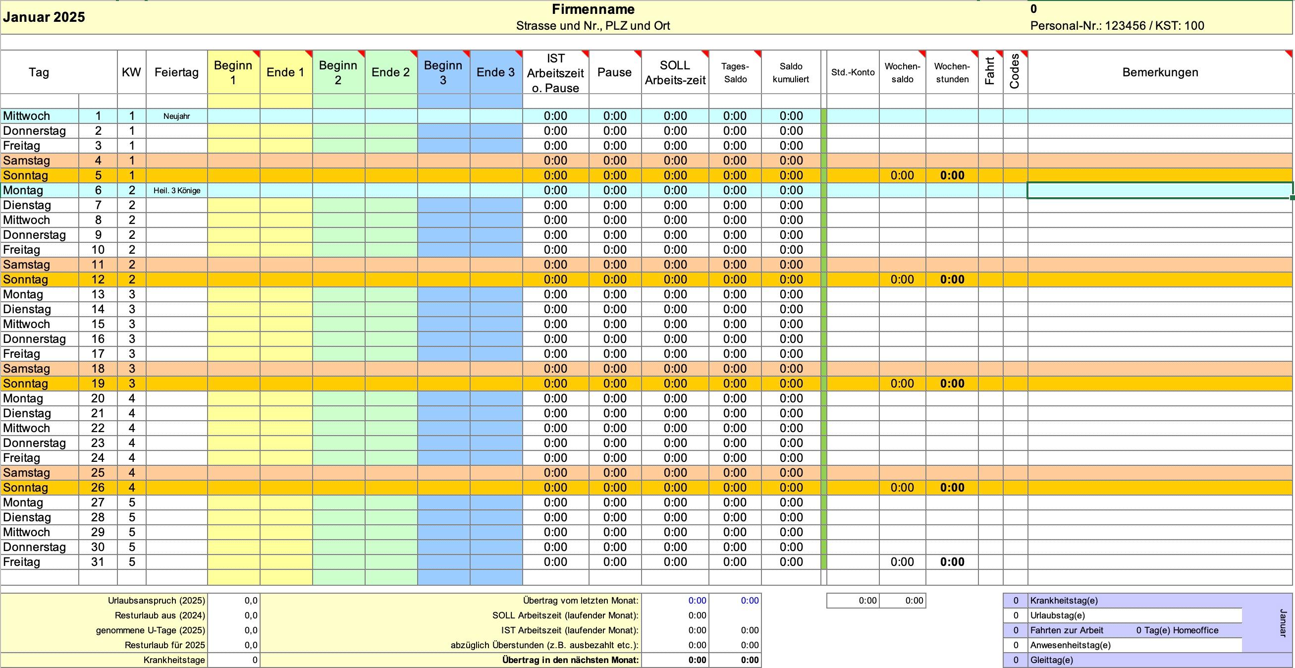Click Urlaubsanspruch (2025) value cell
Viewport: 1295px width, 668px height.
coord(234,601)
